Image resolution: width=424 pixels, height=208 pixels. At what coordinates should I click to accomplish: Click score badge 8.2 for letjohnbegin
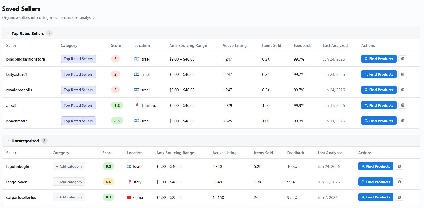108,166
